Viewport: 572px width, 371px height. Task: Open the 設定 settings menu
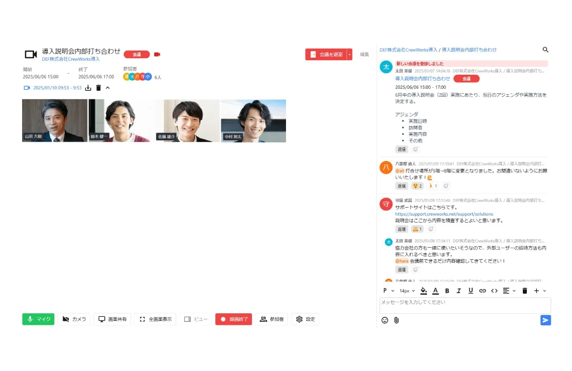coord(306,319)
